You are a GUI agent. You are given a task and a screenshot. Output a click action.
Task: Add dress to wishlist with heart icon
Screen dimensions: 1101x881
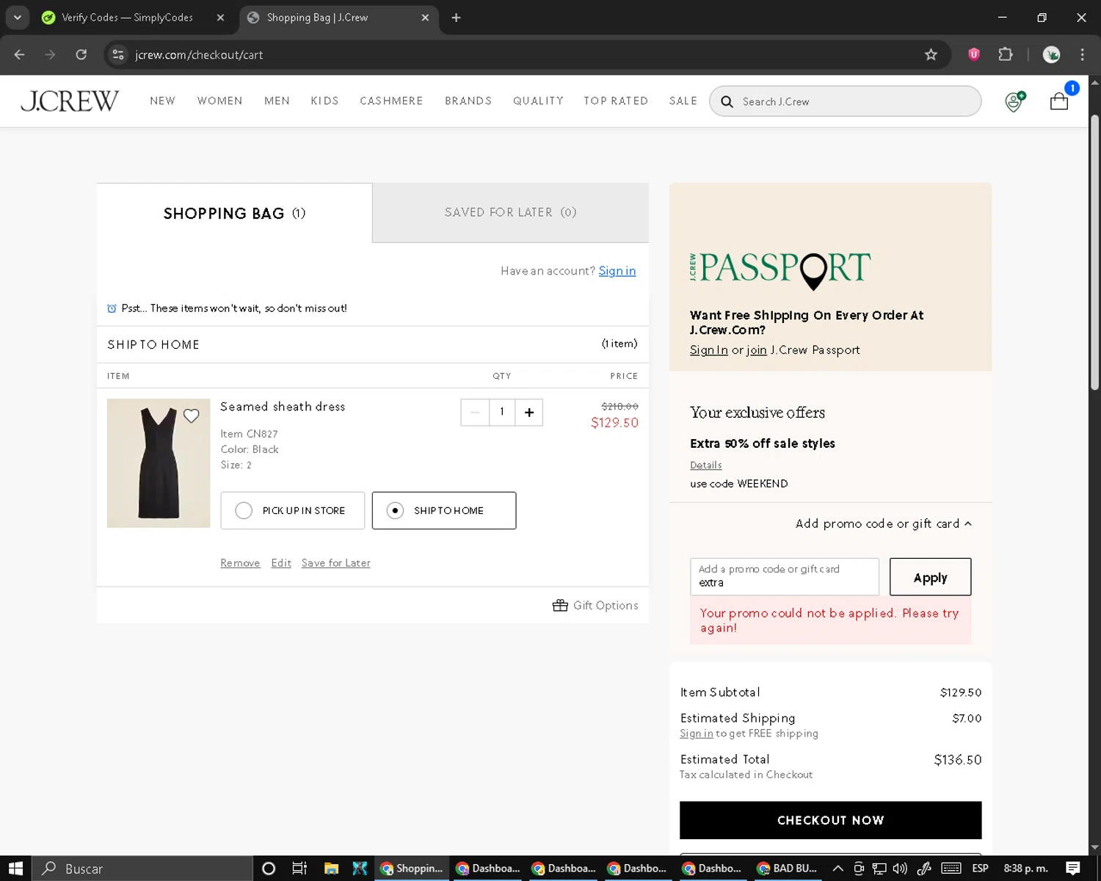(191, 416)
